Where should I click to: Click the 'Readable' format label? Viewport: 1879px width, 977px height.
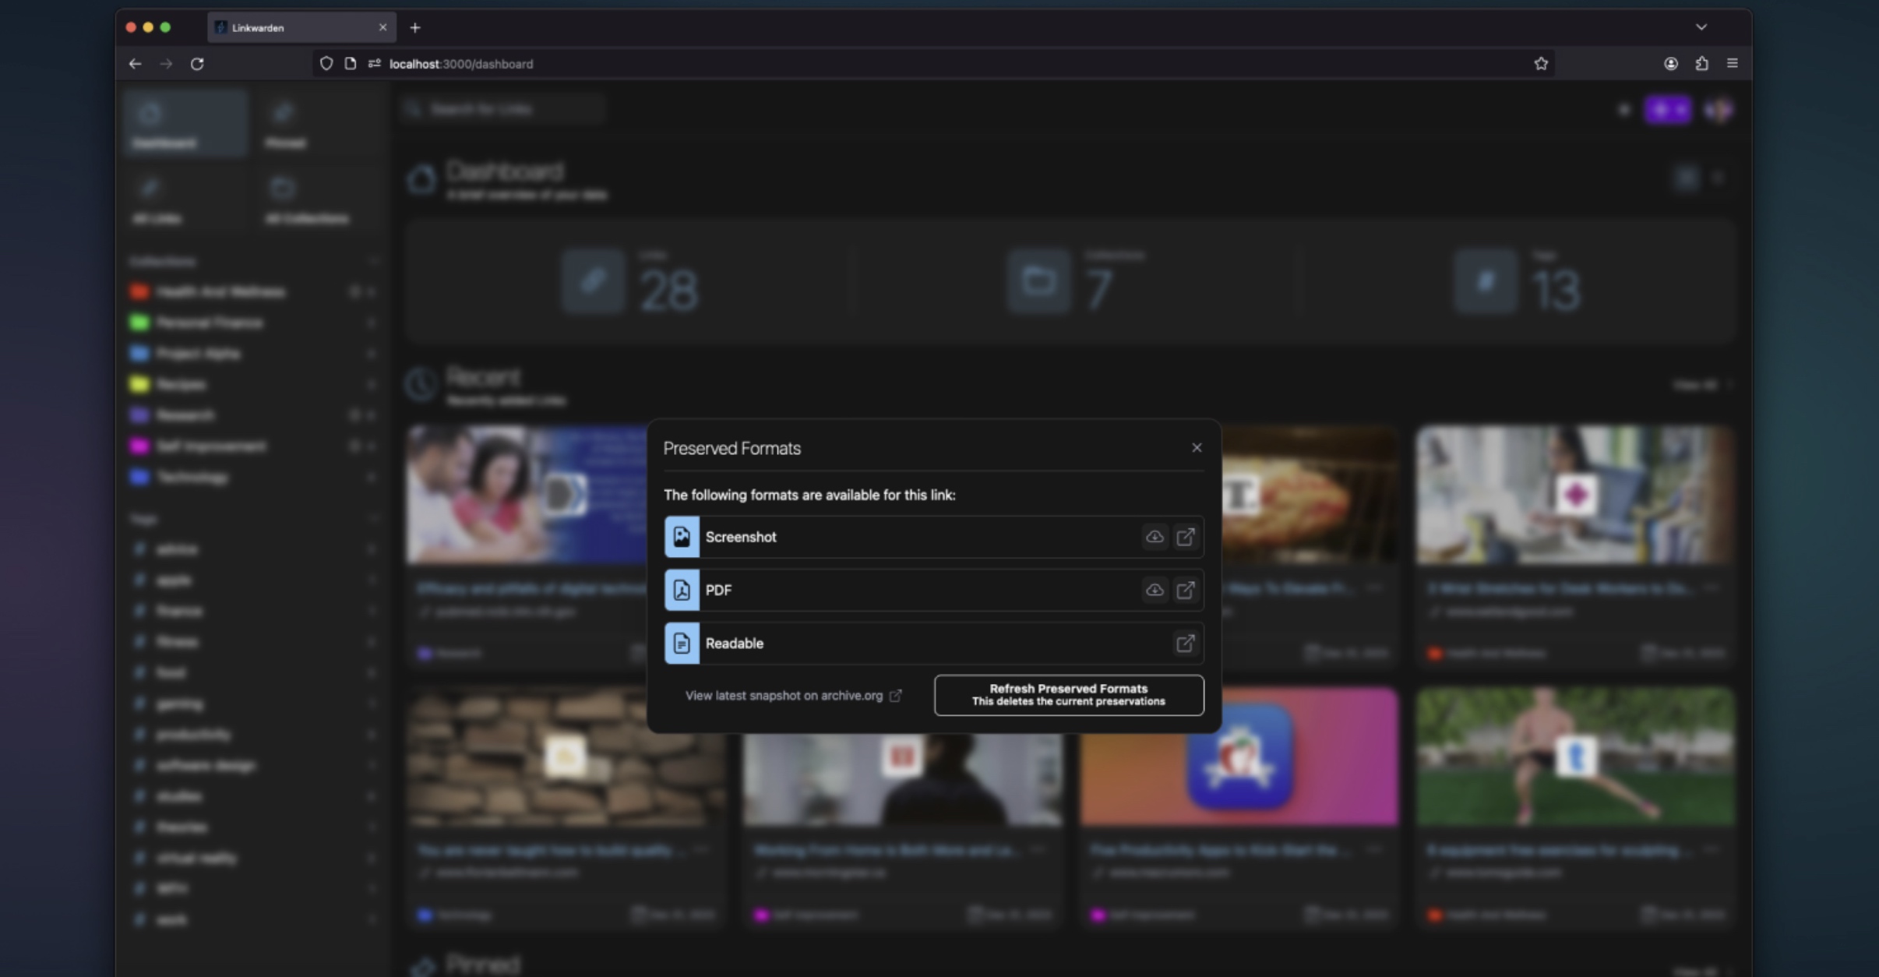click(734, 643)
